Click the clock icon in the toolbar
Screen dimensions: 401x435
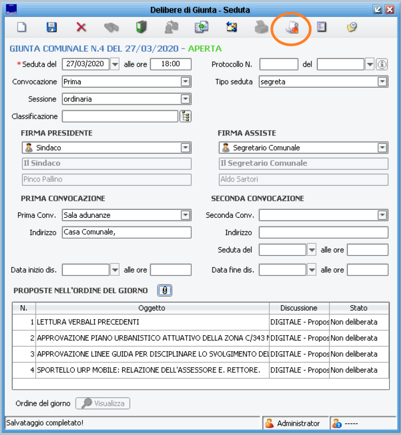(351, 27)
